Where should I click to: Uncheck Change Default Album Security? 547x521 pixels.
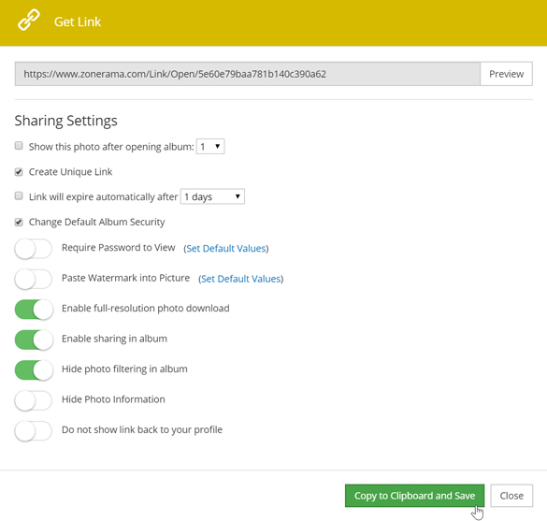(19, 222)
